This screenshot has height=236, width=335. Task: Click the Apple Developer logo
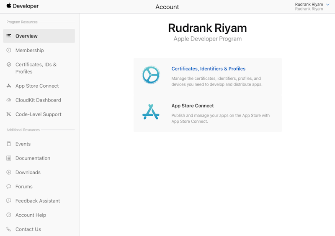[x=23, y=6]
